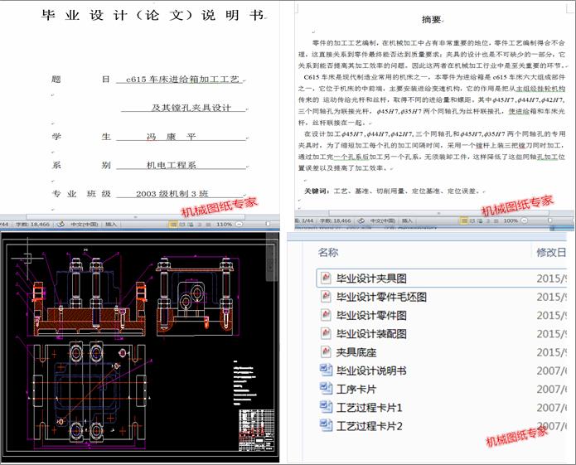Click the proofing check icon in the right Word status bar
The image size is (576, 465).
click(x=361, y=220)
